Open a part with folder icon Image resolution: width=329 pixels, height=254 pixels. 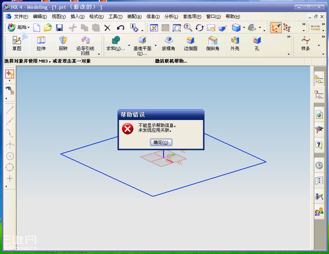[48, 28]
